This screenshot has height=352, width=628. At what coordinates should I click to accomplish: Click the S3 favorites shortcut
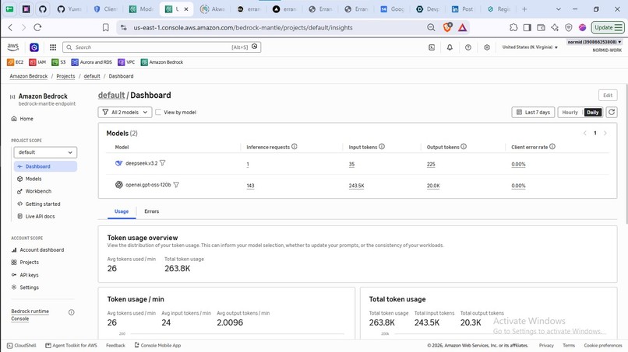click(58, 62)
